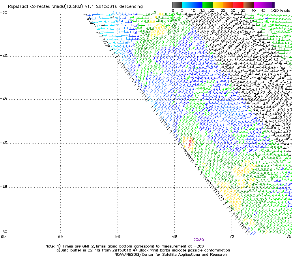Select the green 15-20 knots legend swatch
The height and width of the screenshot is (257, 292).
tap(208, 5)
